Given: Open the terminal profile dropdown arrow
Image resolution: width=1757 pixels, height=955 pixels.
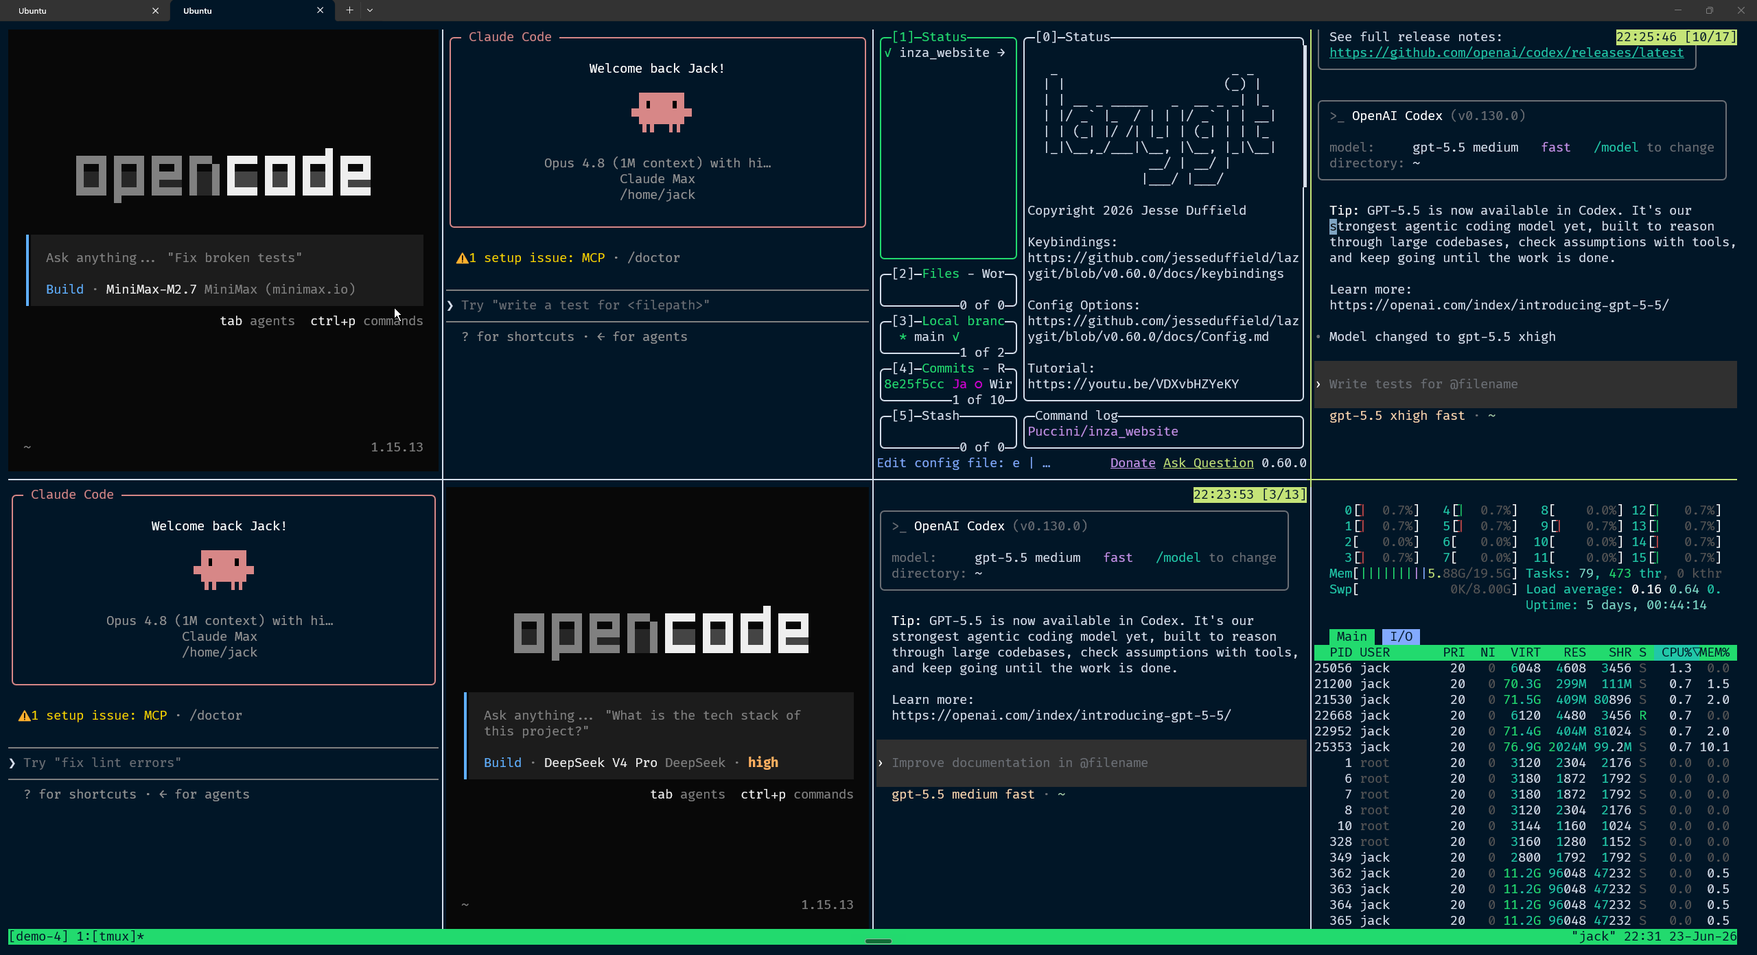Looking at the screenshot, I should click(370, 10).
